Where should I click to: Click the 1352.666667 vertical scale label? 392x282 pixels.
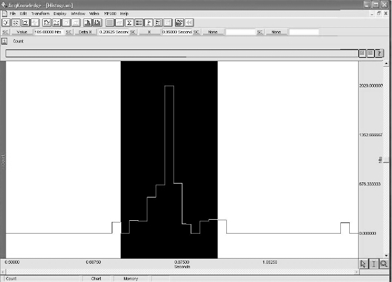pyautogui.click(x=371, y=135)
